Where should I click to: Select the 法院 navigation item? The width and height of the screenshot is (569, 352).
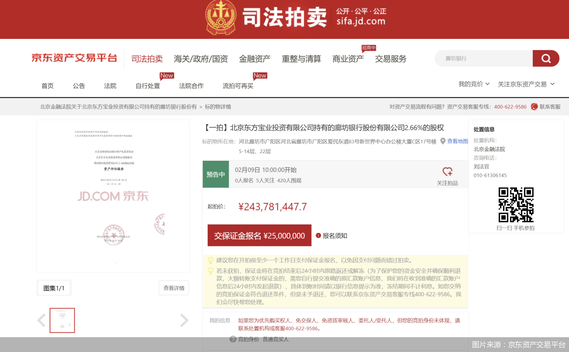click(x=110, y=86)
